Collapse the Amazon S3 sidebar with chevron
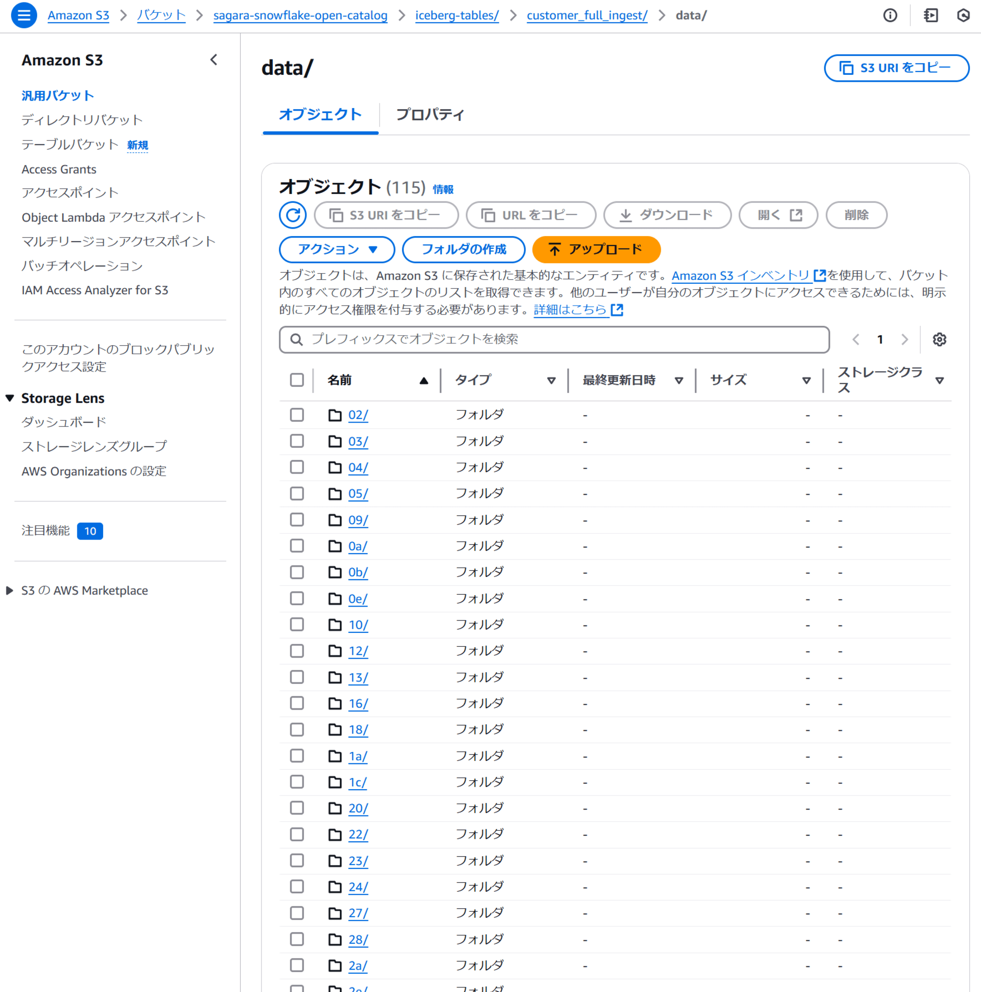Image resolution: width=981 pixels, height=992 pixels. 214,60
